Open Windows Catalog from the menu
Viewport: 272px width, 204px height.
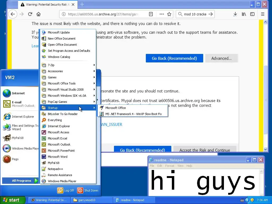coord(68,57)
